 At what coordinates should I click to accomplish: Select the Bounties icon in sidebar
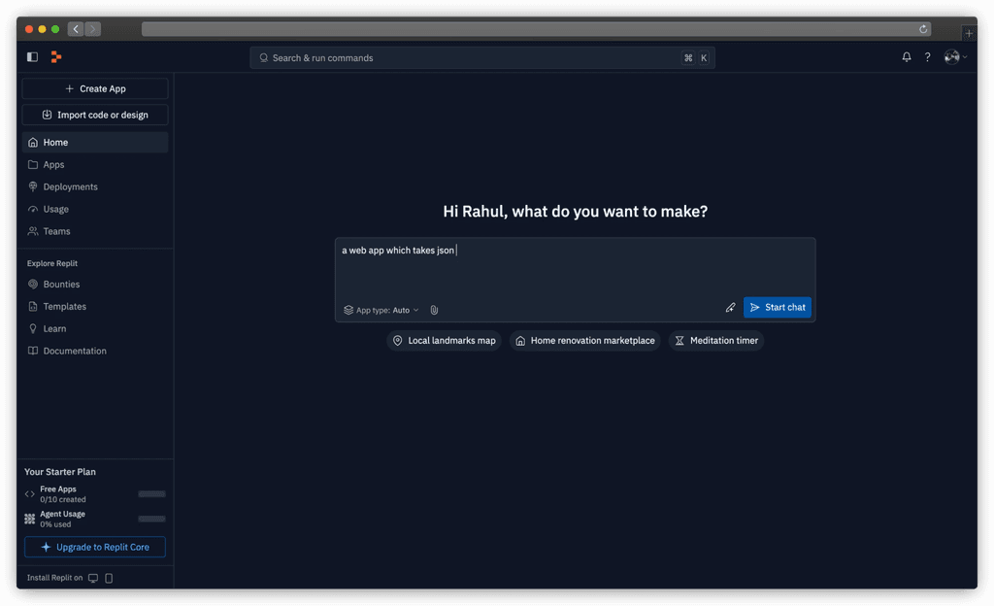point(32,284)
